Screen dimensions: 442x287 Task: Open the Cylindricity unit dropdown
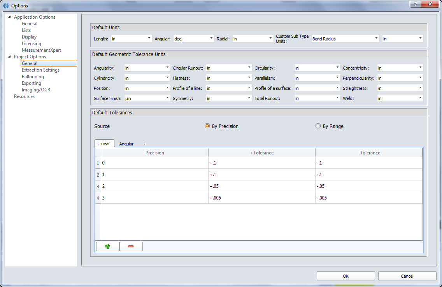pyautogui.click(x=147, y=78)
